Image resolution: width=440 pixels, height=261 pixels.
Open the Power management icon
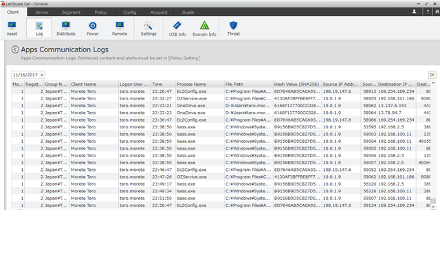[x=93, y=28]
